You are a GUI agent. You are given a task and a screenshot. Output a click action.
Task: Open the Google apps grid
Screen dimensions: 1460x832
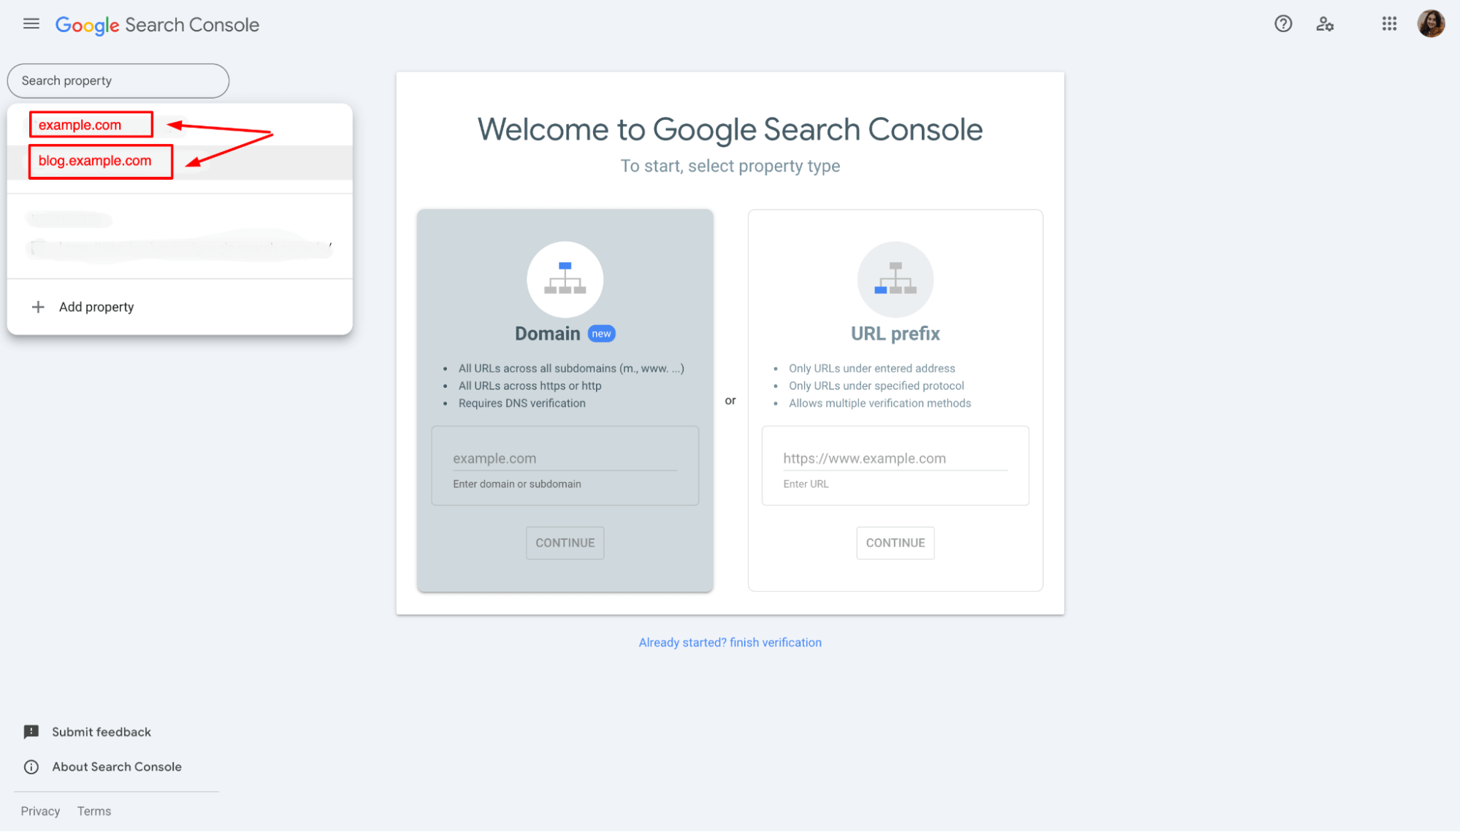(x=1389, y=24)
